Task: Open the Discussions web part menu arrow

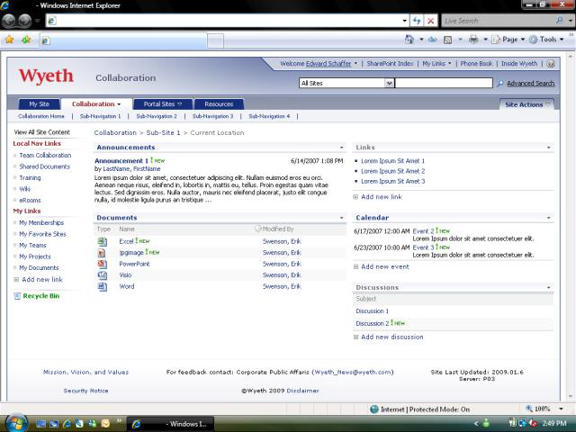Action: [x=549, y=288]
